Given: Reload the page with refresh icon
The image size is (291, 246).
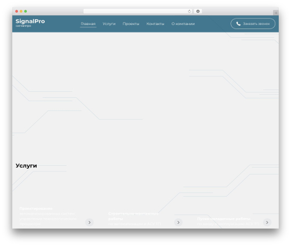Looking at the screenshot, I should [x=189, y=11].
